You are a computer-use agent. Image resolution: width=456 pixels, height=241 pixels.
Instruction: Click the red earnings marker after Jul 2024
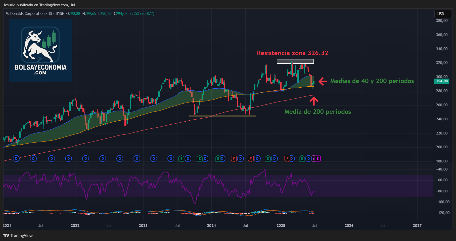click(251, 159)
